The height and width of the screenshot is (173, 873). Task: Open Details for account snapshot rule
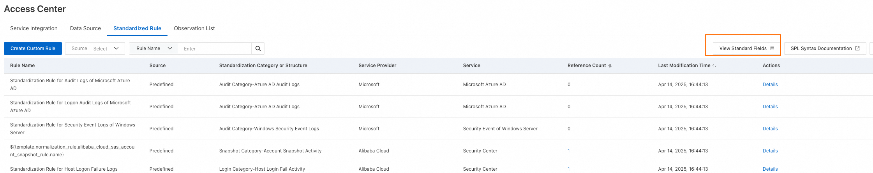coord(770,151)
